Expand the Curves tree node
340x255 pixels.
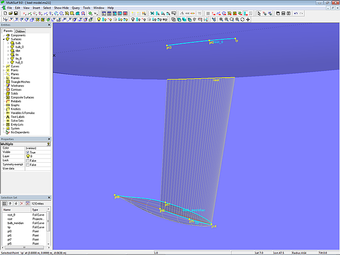4,67
